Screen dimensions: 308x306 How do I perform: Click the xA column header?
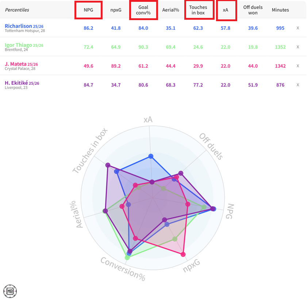[226, 10]
